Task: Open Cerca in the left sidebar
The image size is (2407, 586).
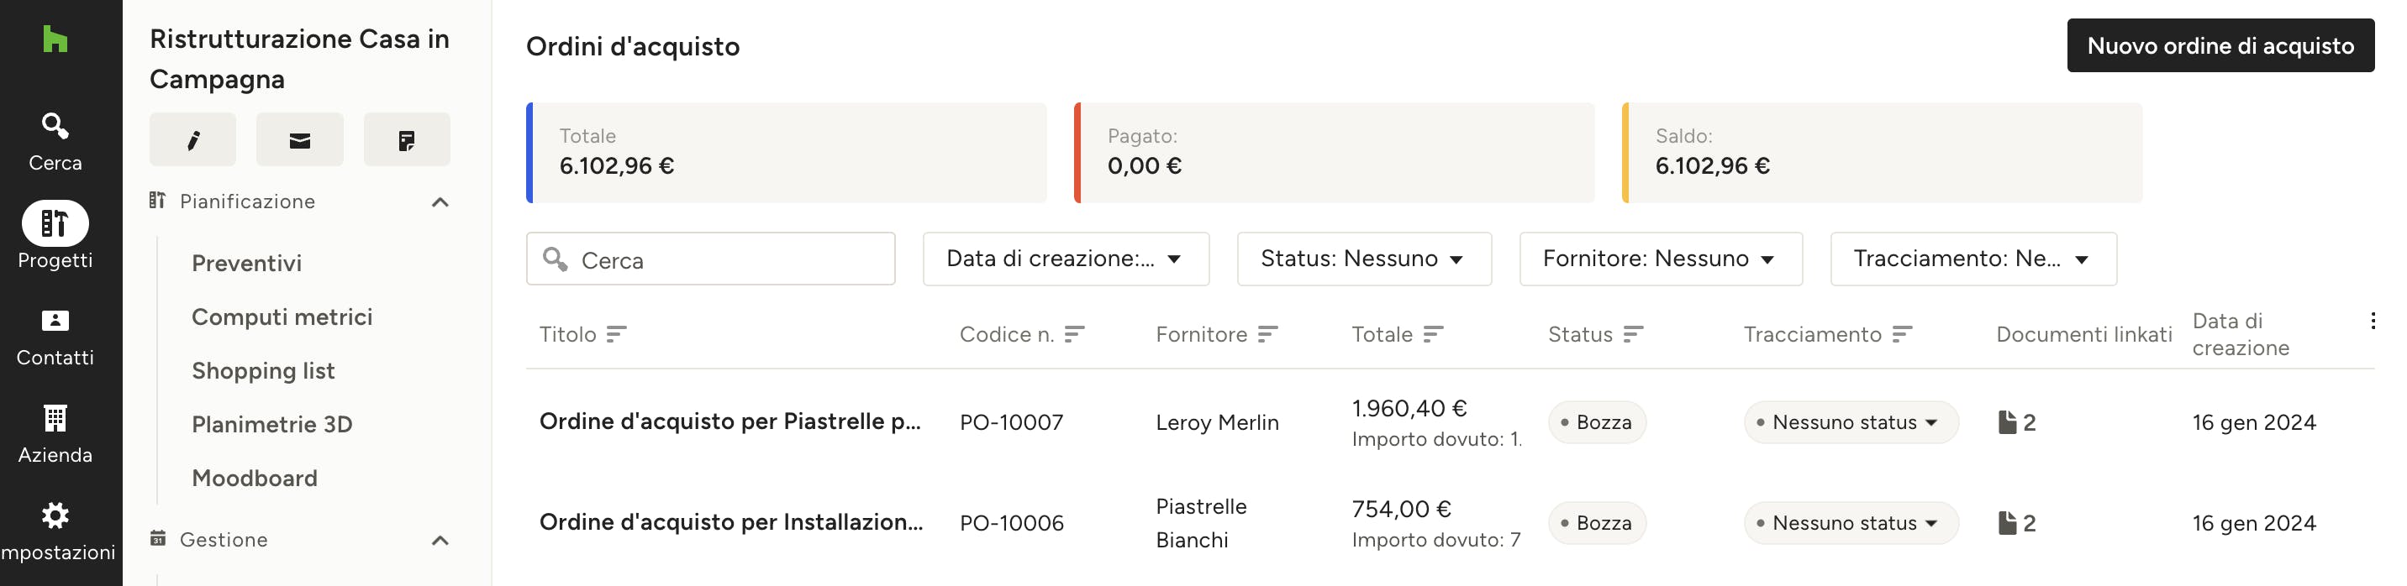Action: 55,142
